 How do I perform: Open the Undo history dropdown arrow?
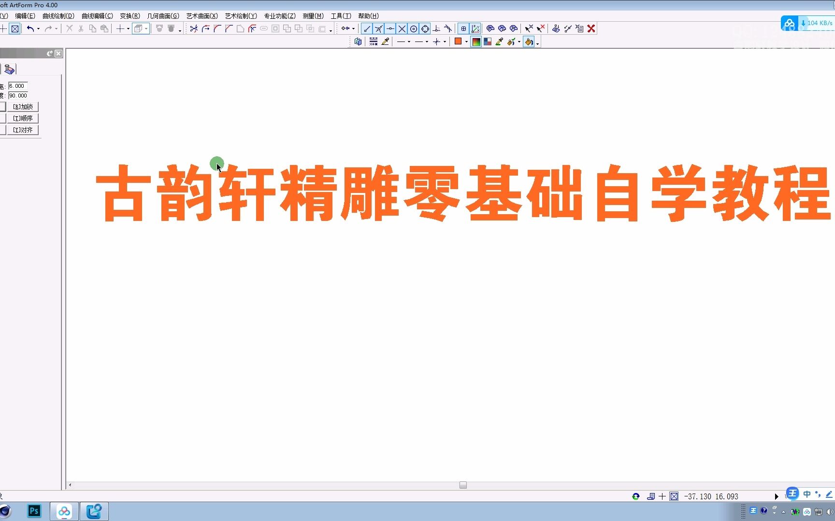[x=38, y=29]
